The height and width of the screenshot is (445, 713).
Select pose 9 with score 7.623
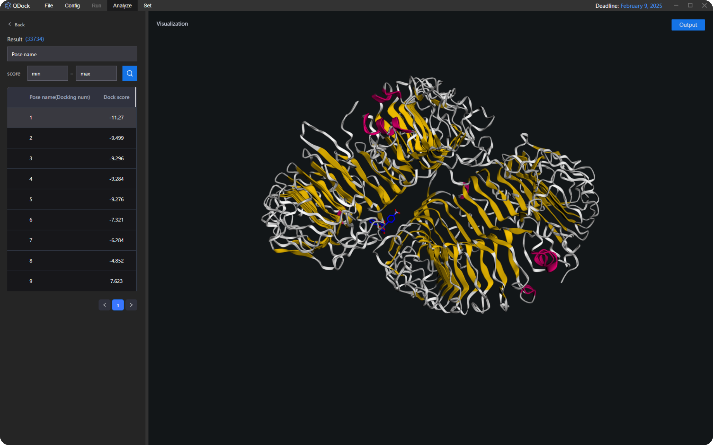(x=72, y=281)
